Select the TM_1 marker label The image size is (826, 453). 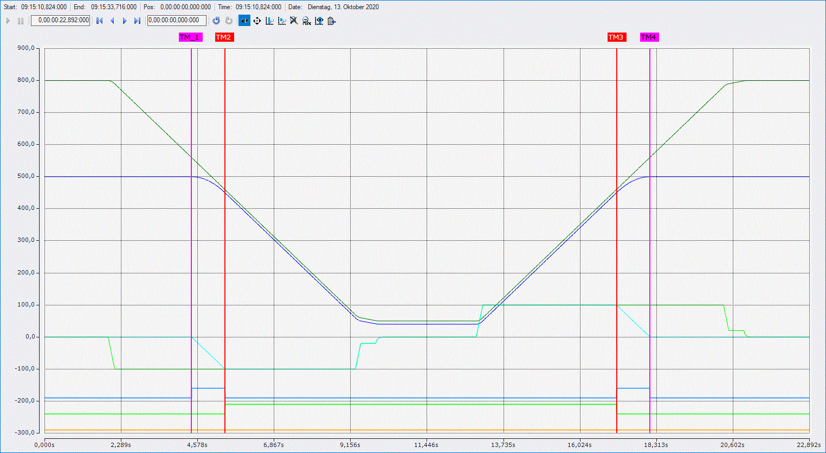pyautogui.click(x=190, y=37)
